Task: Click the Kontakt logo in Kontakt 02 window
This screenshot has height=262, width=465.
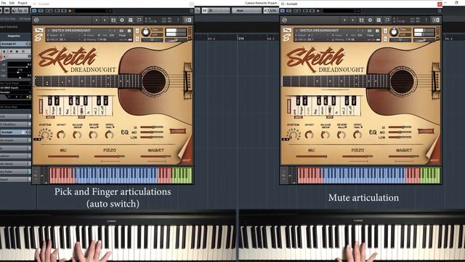Action: (284, 20)
